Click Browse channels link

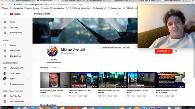17,84
